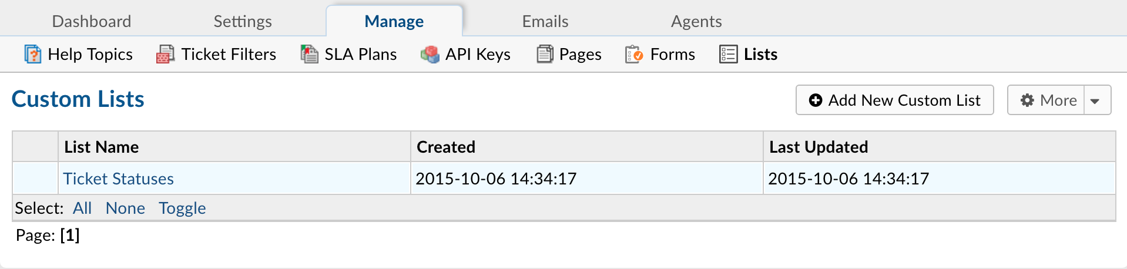Click the Forms clipboard icon

634,54
